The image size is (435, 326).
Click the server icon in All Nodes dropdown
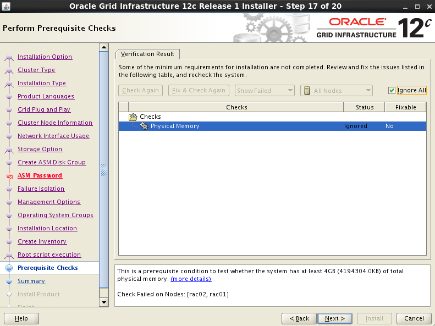307,91
